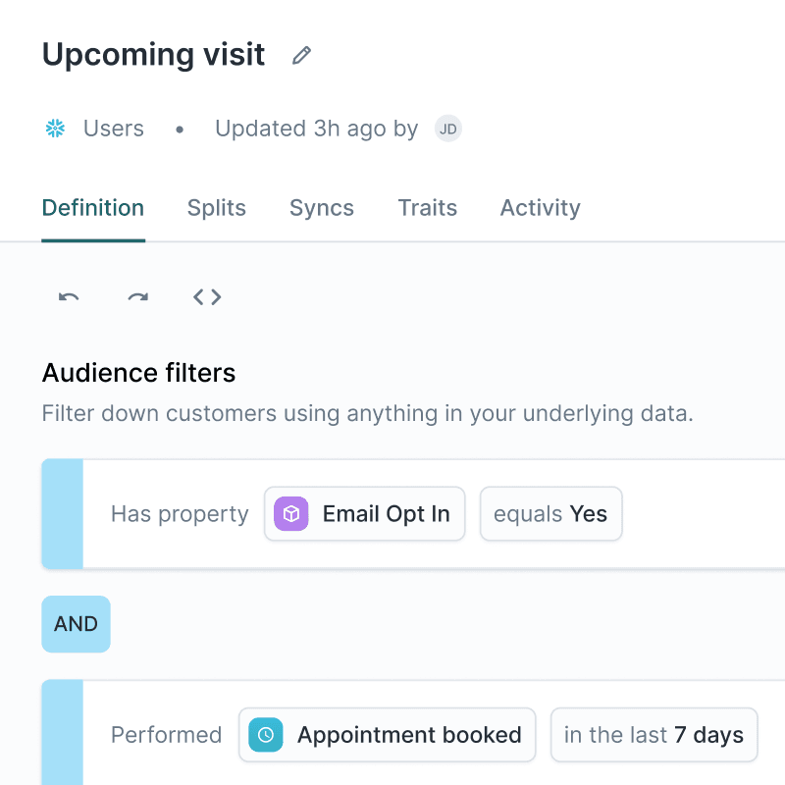Click the purple Email Opt In property icon

289,513
